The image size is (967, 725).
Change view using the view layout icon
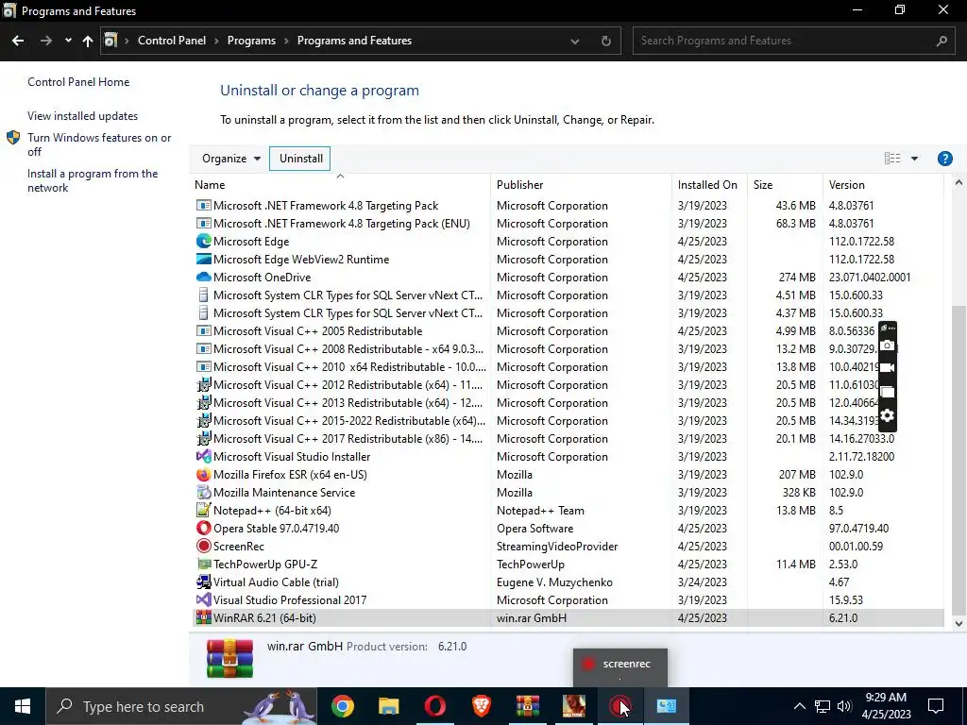pyautogui.click(x=892, y=159)
